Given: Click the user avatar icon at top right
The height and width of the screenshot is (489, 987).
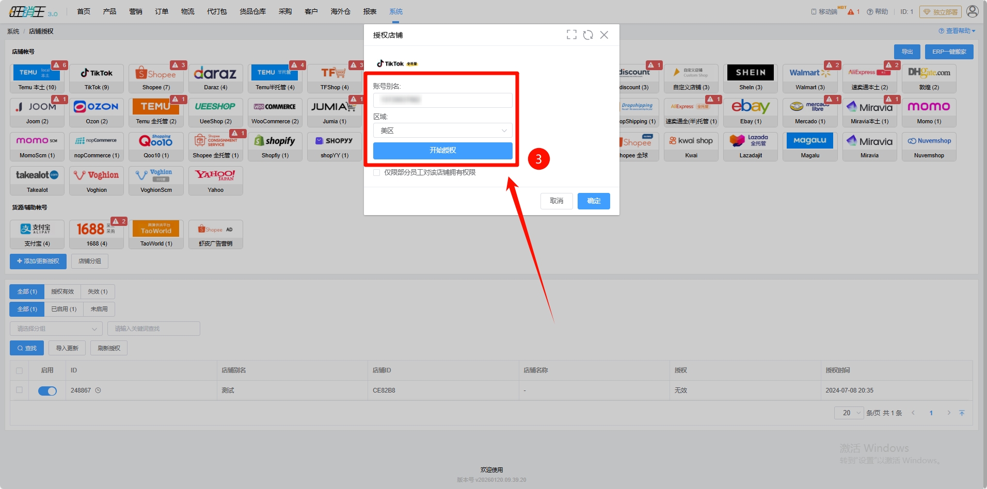Looking at the screenshot, I should 972,11.
